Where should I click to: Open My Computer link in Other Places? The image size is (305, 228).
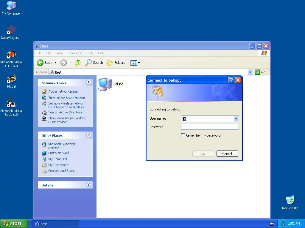click(x=58, y=159)
